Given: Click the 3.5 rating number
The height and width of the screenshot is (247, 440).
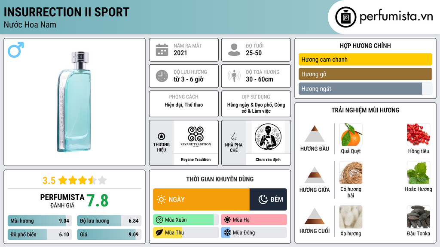Looking at the screenshot, I should point(49,181).
